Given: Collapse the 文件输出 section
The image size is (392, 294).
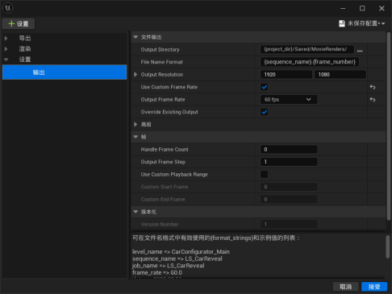Looking at the screenshot, I should [x=136, y=37].
